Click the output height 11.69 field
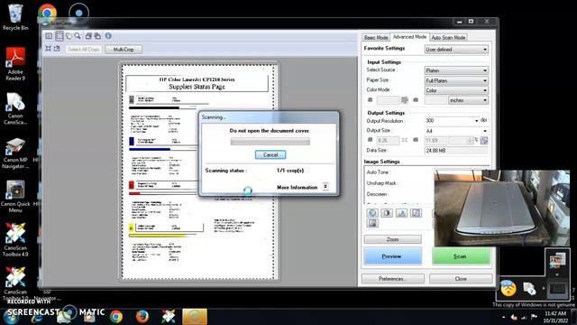The width and height of the screenshot is (577, 325). coord(435,141)
